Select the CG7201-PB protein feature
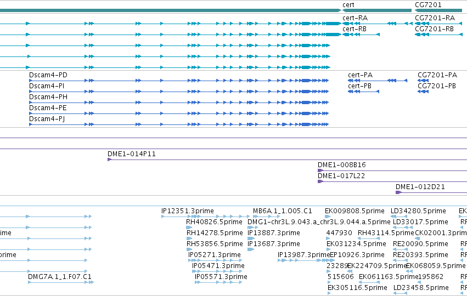Screen dimensions: 467x296 pyautogui.click(x=423, y=92)
